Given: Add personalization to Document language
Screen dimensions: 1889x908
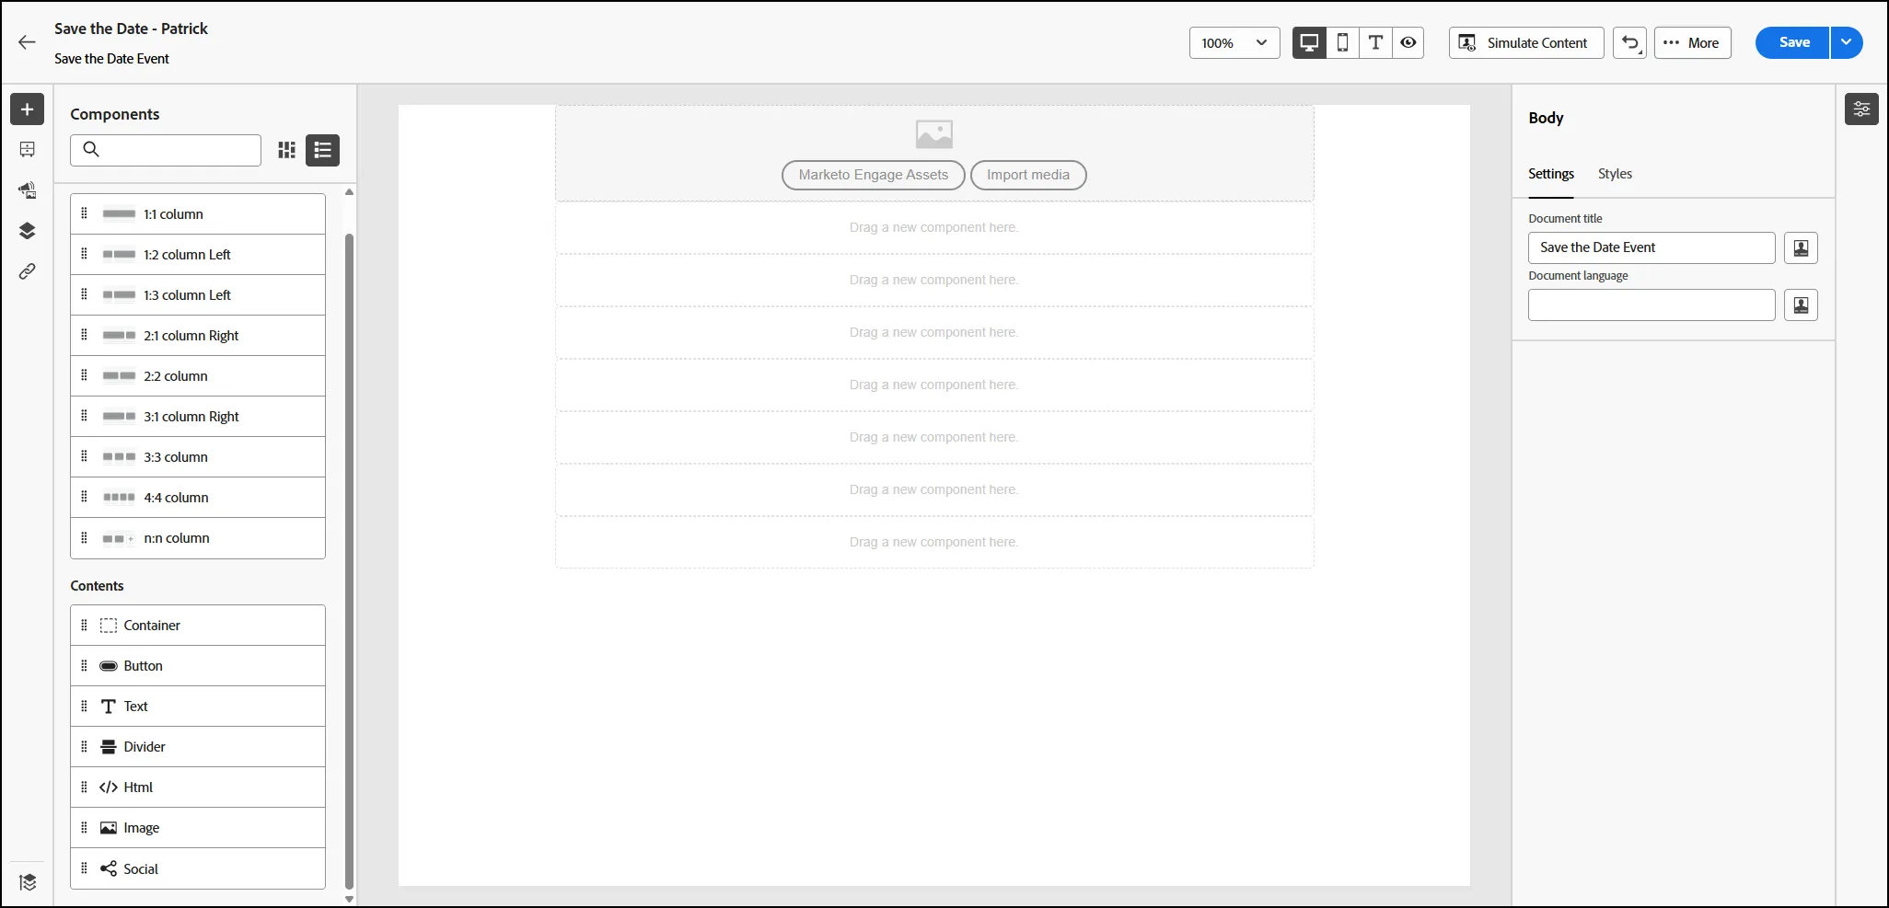Looking at the screenshot, I should 1801,305.
